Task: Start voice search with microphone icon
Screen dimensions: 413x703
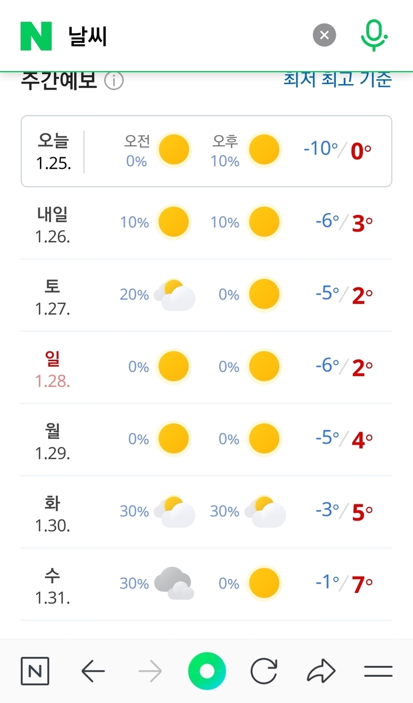Action: click(374, 36)
